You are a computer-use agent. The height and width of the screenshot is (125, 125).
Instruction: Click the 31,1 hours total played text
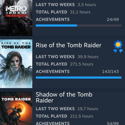(x=80, y=12)
